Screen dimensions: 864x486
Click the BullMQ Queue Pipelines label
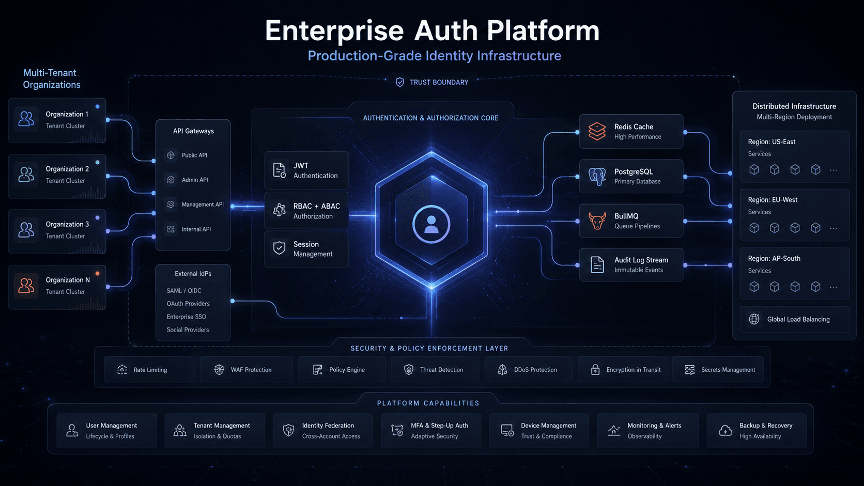pyautogui.click(x=637, y=226)
